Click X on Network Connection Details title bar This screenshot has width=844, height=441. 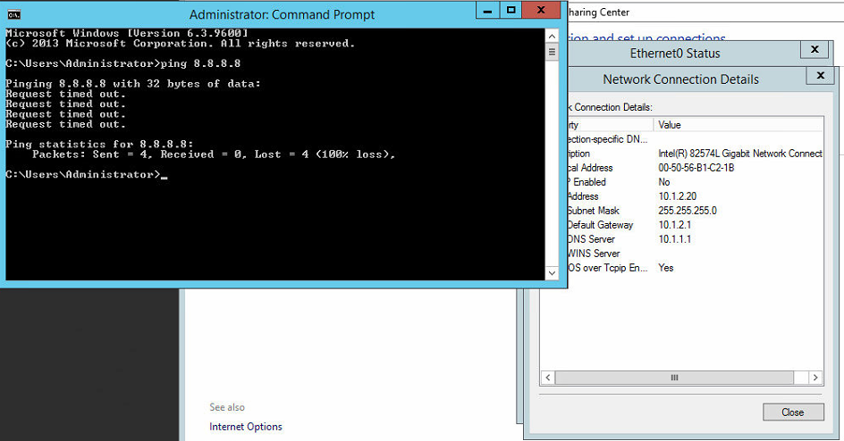pyautogui.click(x=819, y=76)
